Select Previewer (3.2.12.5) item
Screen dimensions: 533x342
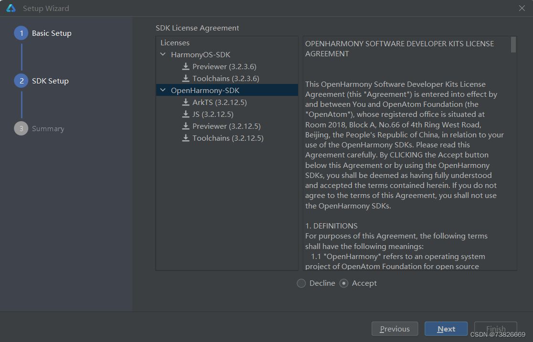tap(226, 126)
